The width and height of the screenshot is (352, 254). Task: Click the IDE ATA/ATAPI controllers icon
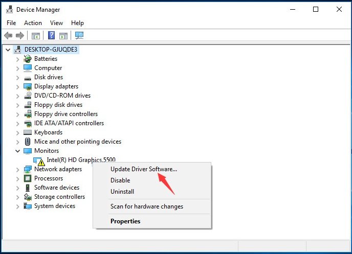point(28,123)
